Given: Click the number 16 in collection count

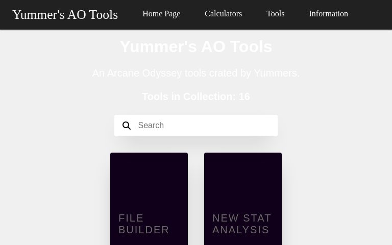Looking at the screenshot, I should point(244,96).
